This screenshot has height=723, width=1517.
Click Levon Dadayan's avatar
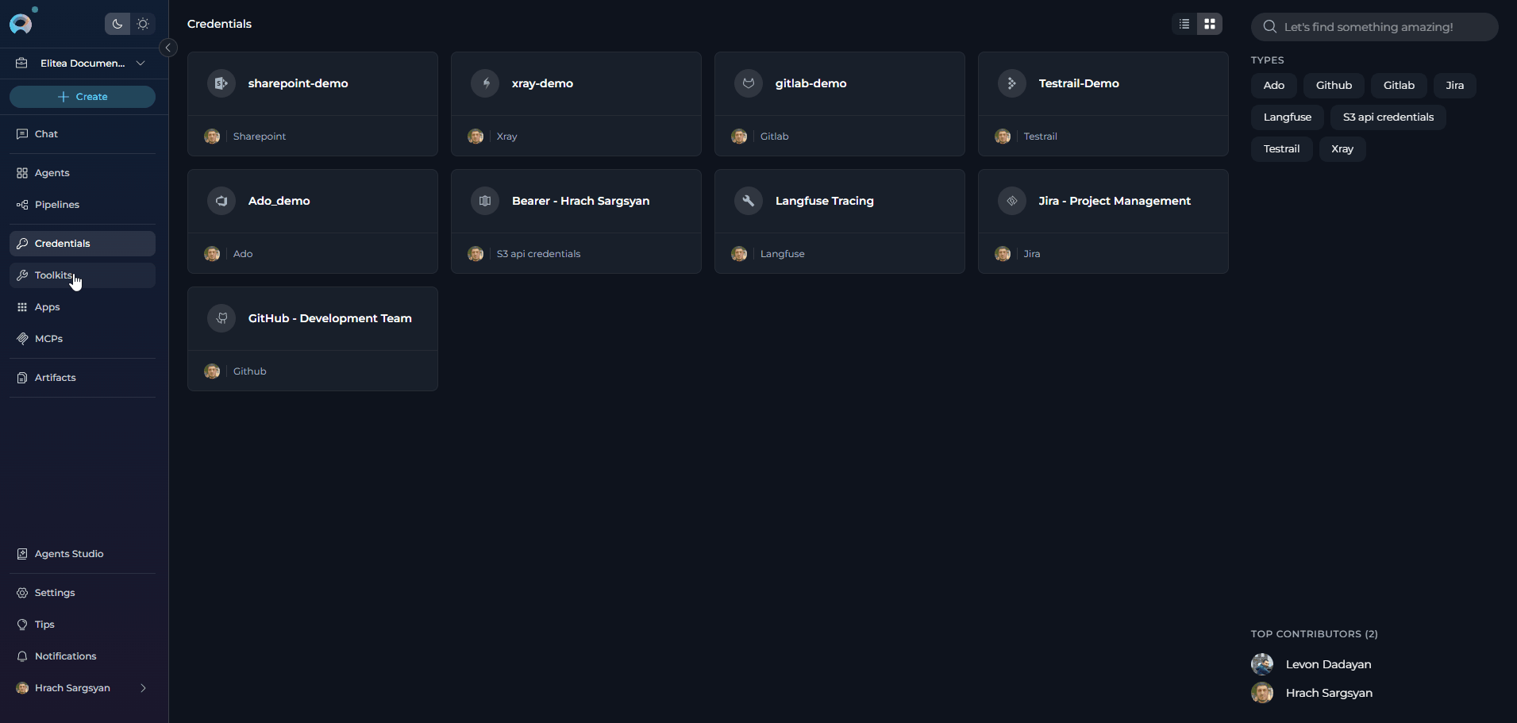tap(1262, 664)
